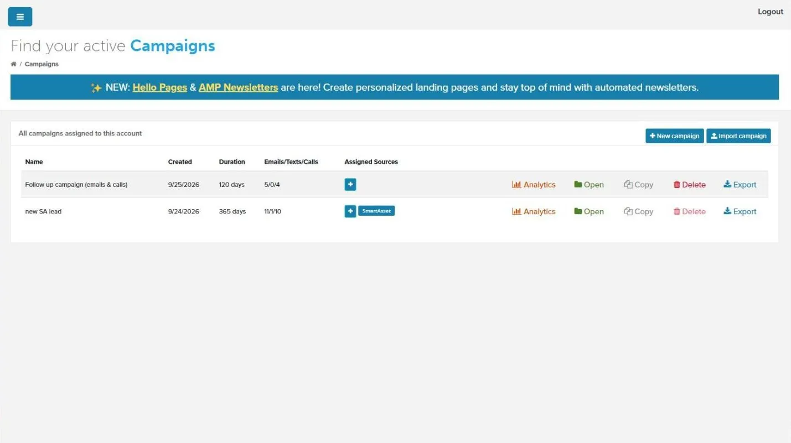This screenshot has width=791, height=443.
Task: Delete the new SA lead campaign
Action: click(x=690, y=211)
